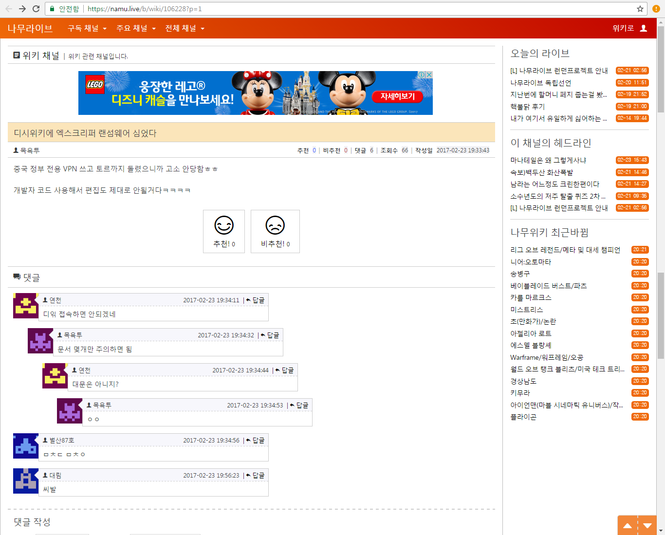The image size is (665, 535).
Task: Click the scroll-to-top arrow button
Action: click(628, 526)
